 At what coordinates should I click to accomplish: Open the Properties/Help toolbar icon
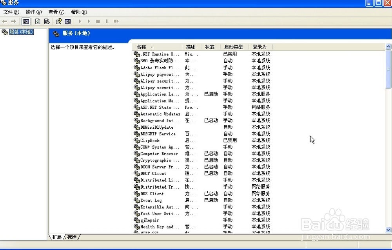pyautogui.click(x=59, y=22)
